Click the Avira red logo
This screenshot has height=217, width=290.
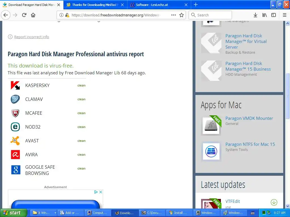tap(15, 155)
